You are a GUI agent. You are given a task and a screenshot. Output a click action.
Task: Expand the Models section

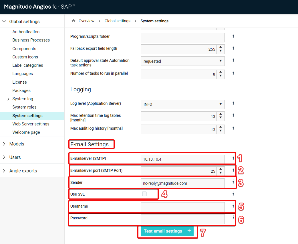pyautogui.click(x=4, y=144)
